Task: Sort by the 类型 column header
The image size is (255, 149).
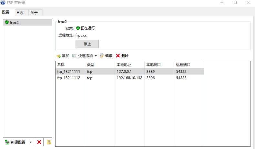Action: 100,65
